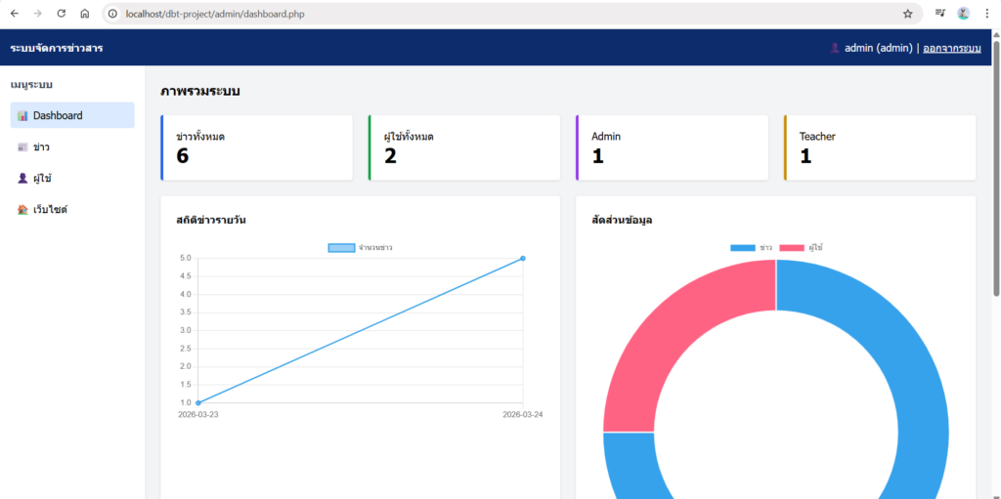
Task: Select the ผู้ใช้ menu item in sidebar
Action: 42,179
